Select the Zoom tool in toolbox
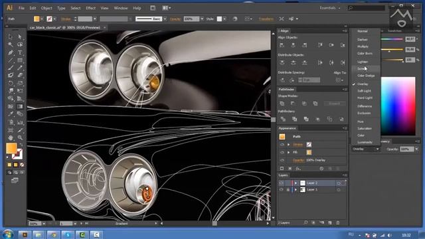This screenshot has height=239, width=425. click(x=20, y=138)
